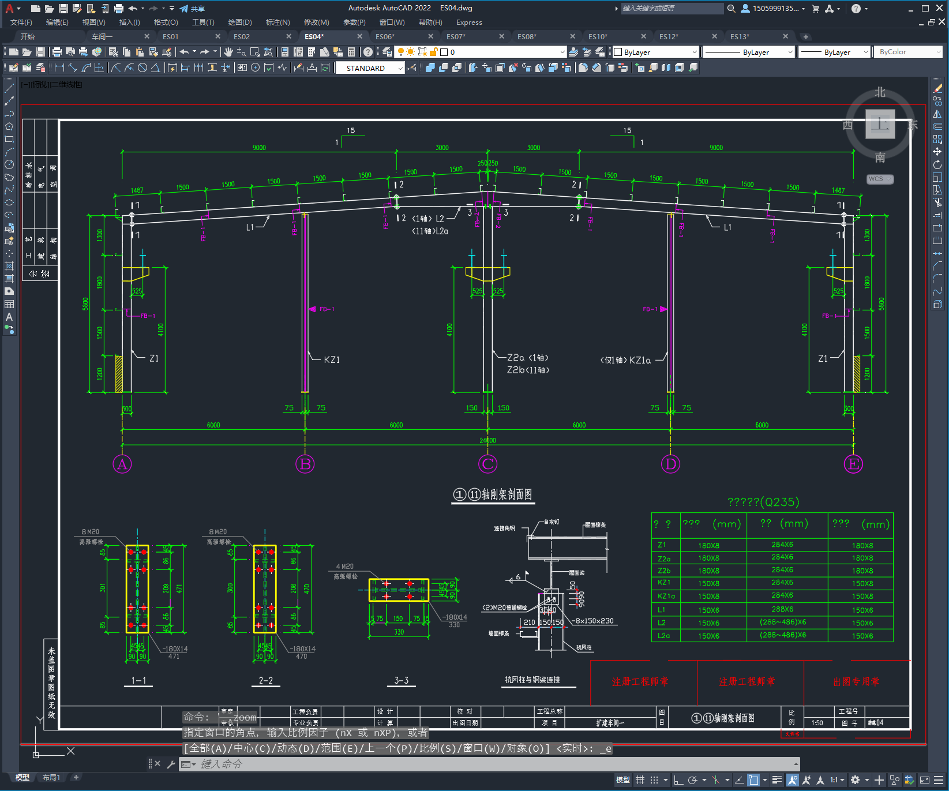The width and height of the screenshot is (949, 791).
Task: Click the white ByLayer color swatch
Action: point(618,52)
